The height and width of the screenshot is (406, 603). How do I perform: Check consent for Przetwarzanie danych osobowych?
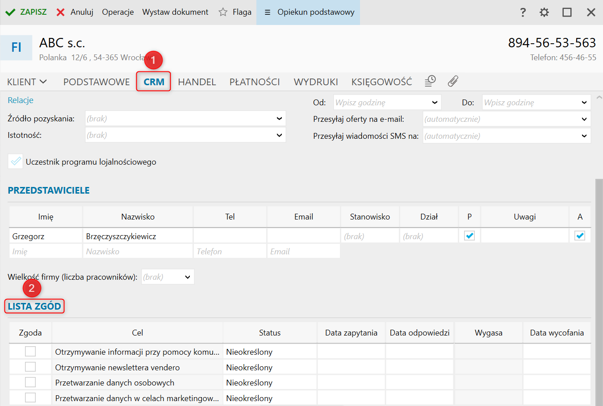(30, 382)
